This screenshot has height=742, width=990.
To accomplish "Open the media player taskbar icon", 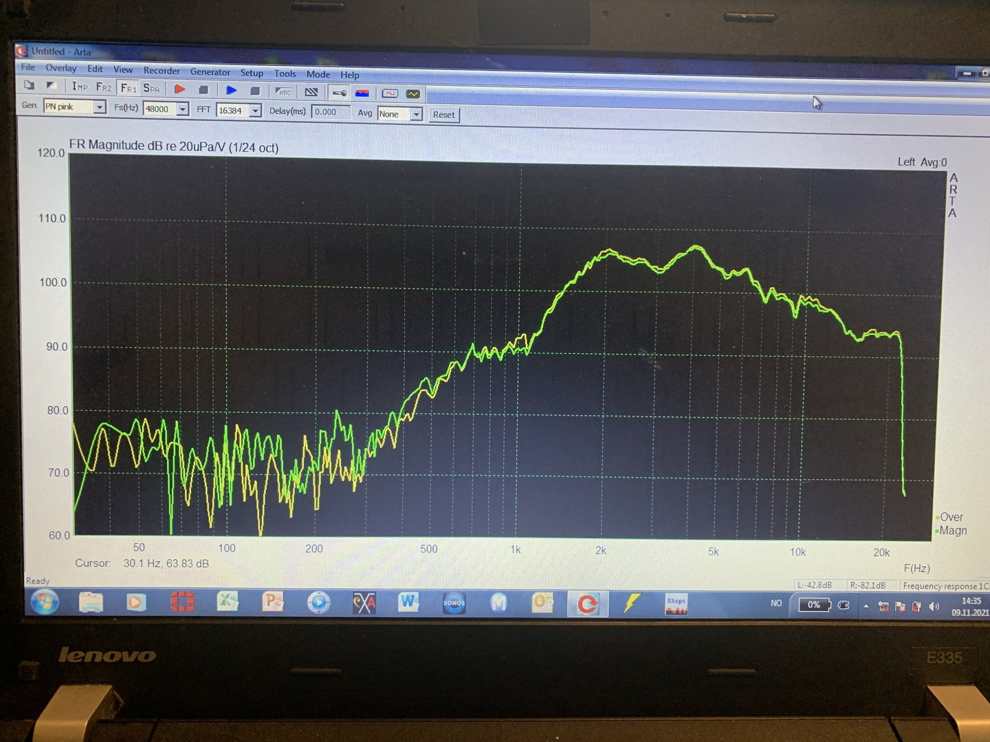I will (x=135, y=603).
